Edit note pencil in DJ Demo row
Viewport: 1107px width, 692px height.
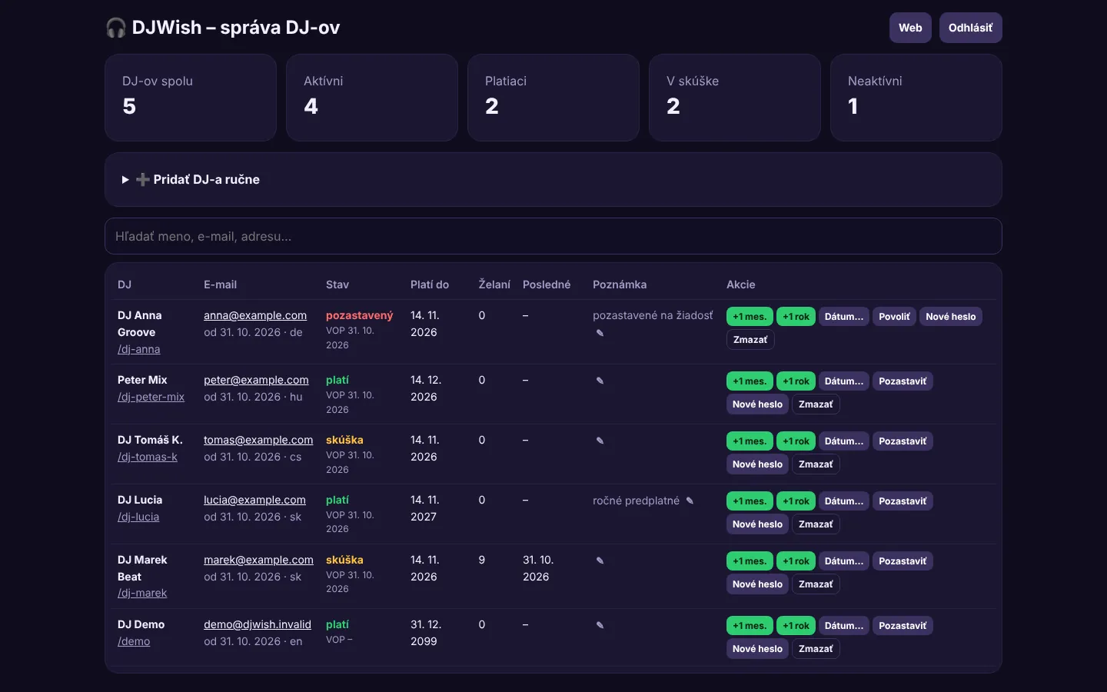600,625
